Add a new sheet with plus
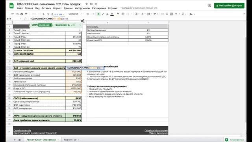Viewport: 252px width, 142px height. (15, 140)
